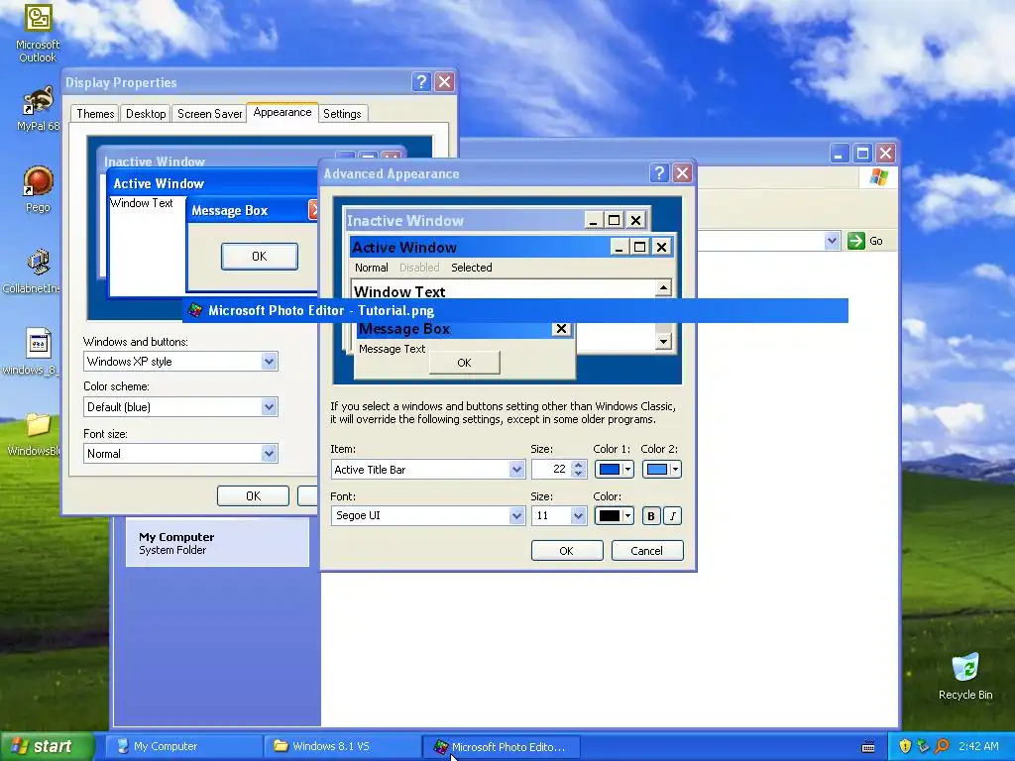The width and height of the screenshot is (1015, 761).
Task: Click the OK button in advanced preview message box
Action: (464, 363)
